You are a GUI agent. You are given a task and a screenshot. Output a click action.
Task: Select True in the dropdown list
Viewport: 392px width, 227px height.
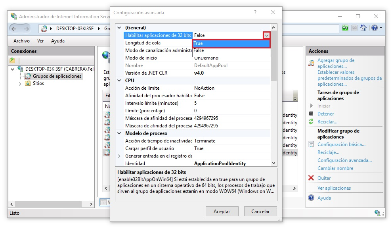231,43
